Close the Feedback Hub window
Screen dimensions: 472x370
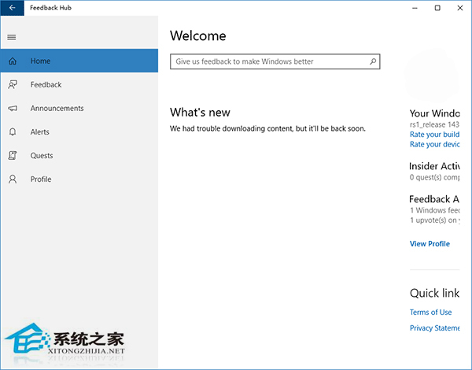click(x=460, y=8)
